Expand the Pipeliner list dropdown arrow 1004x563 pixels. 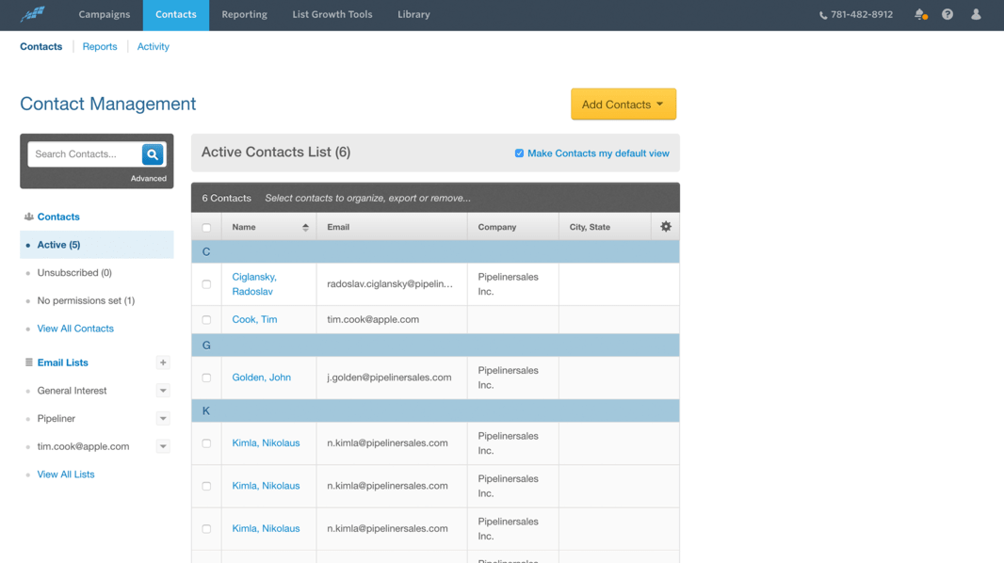pyautogui.click(x=163, y=419)
